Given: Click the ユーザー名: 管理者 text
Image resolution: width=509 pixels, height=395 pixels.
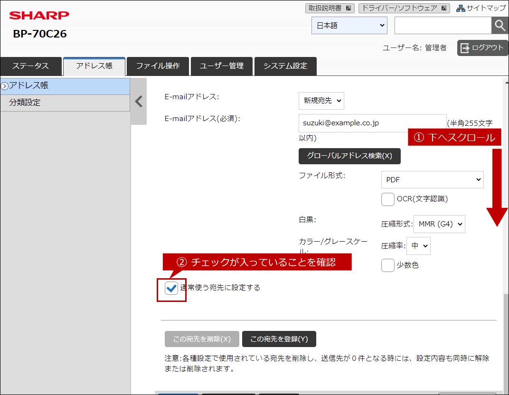Looking at the screenshot, I should [x=415, y=48].
